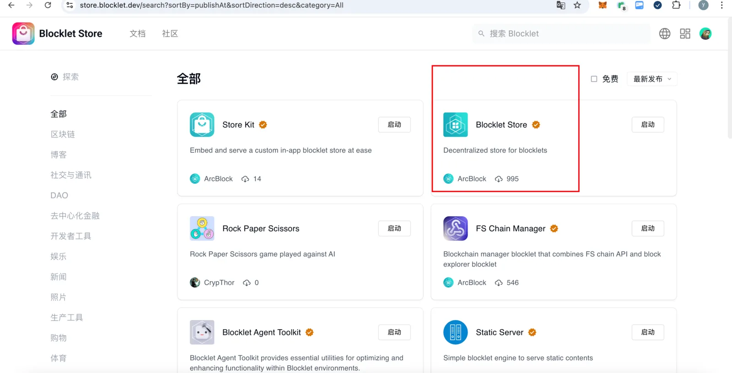The width and height of the screenshot is (732, 373).
Task: Open the Chrome three-dot menu
Action: (722, 5)
